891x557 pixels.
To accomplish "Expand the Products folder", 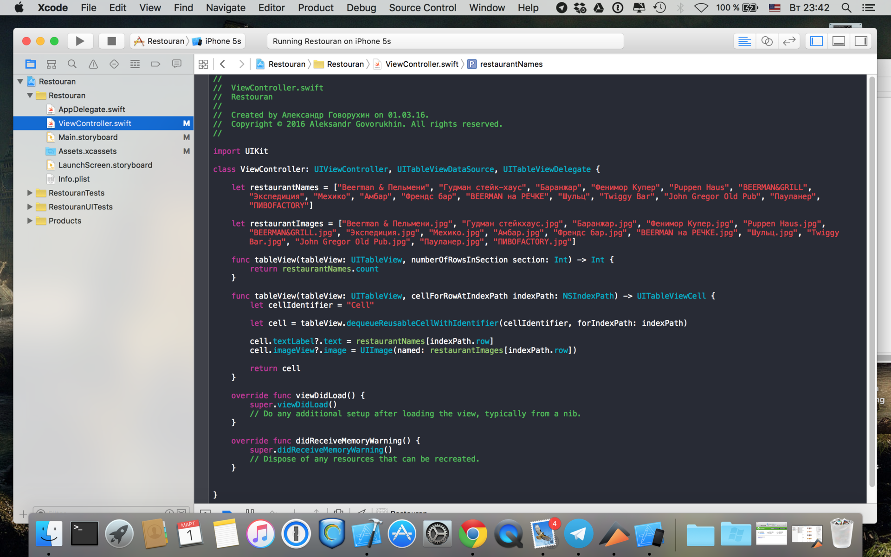I will click(30, 220).
